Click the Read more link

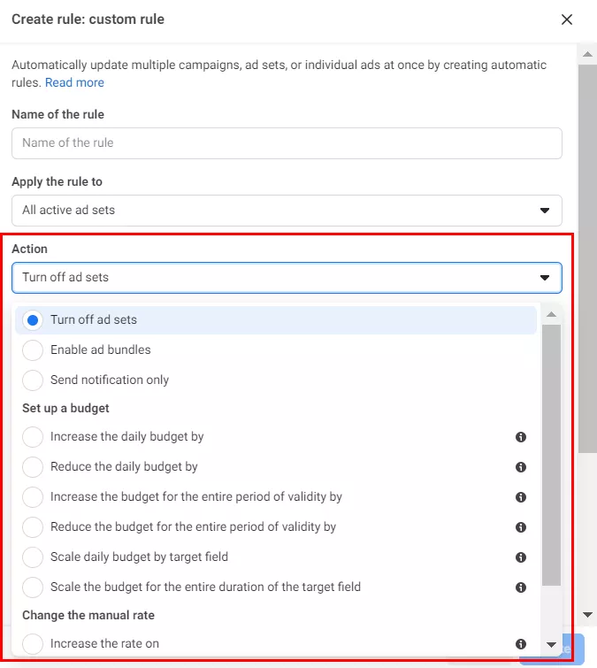click(74, 82)
